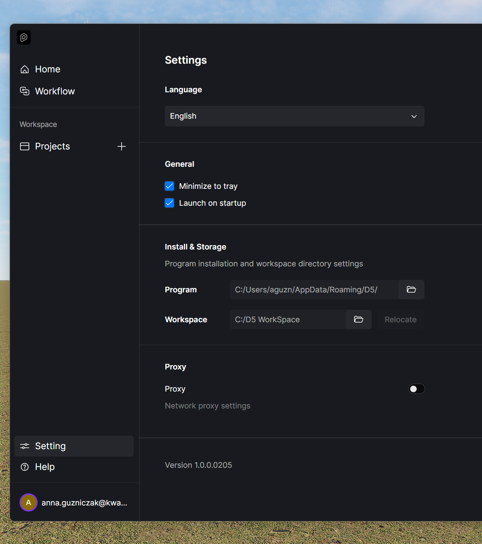
Task: Browse for Program folder location
Action: point(411,289)
